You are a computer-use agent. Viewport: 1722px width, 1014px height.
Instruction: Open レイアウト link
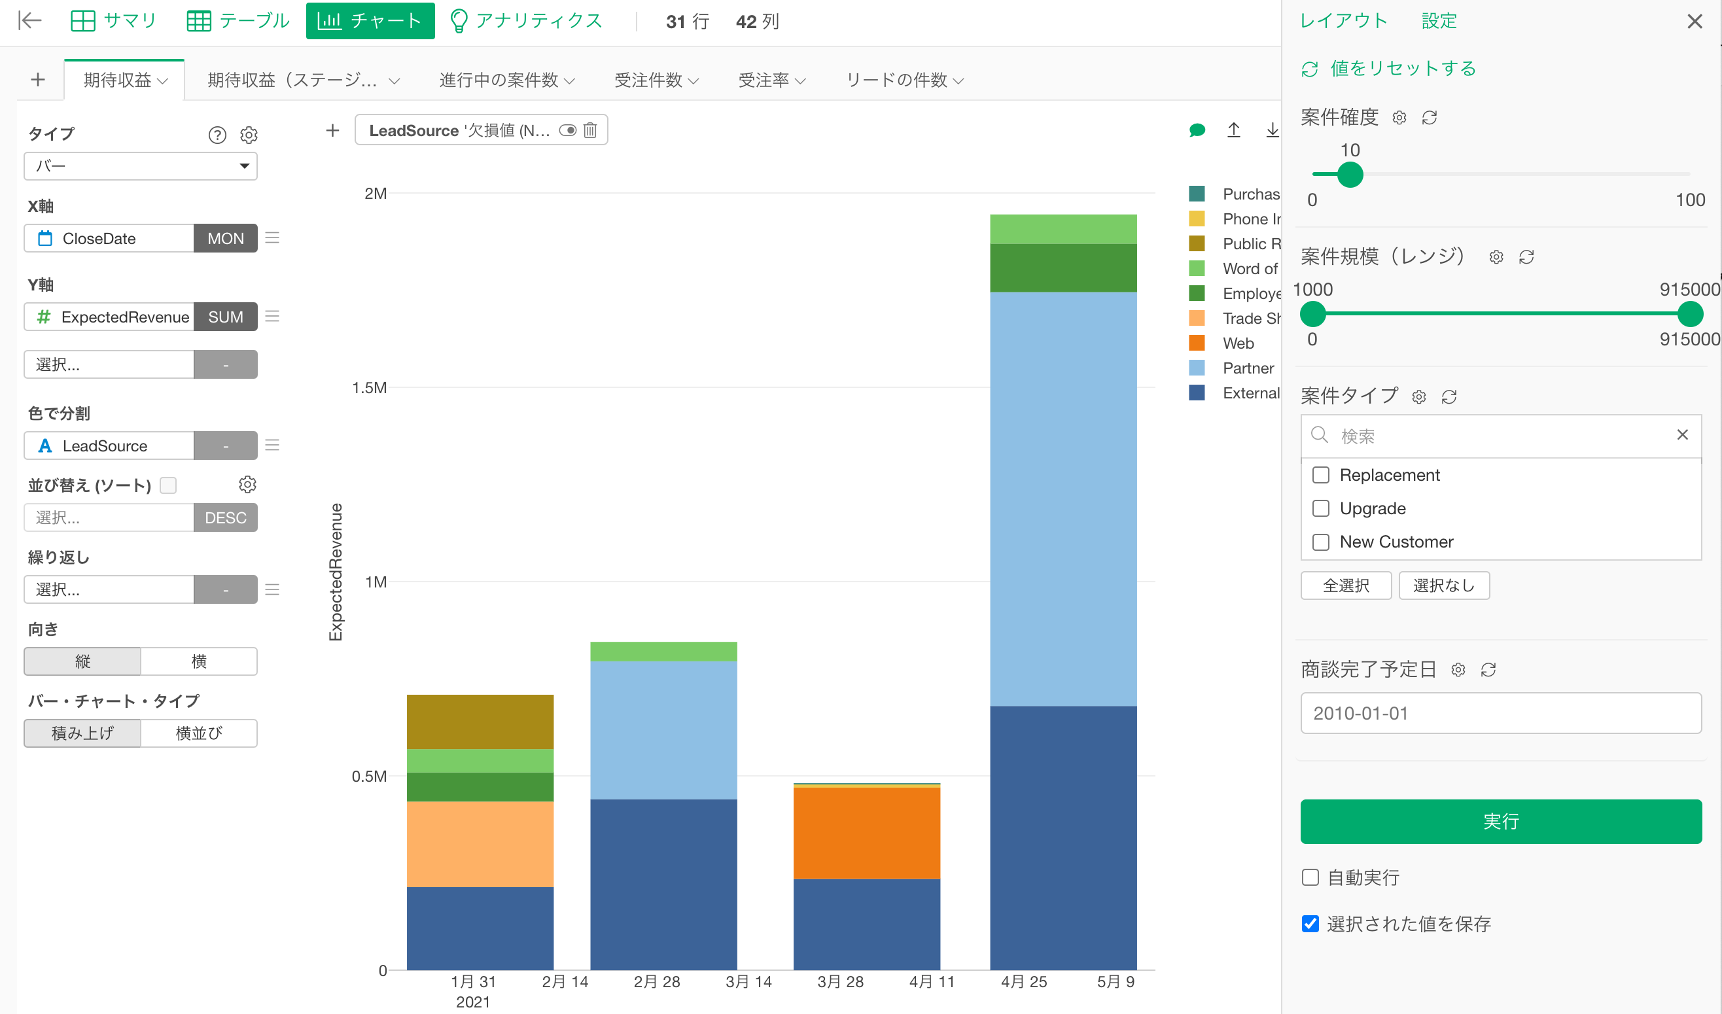click(1343, 20)
